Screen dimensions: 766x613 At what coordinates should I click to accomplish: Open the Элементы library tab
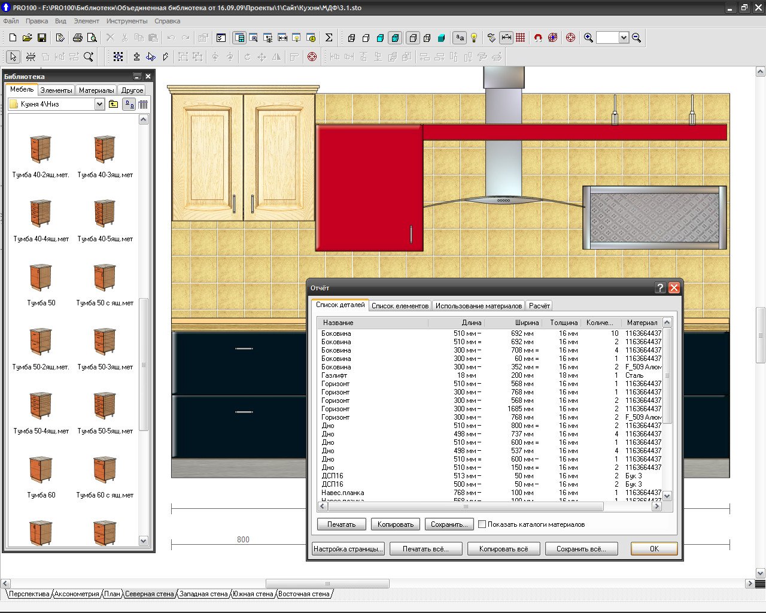click(56, 90)
